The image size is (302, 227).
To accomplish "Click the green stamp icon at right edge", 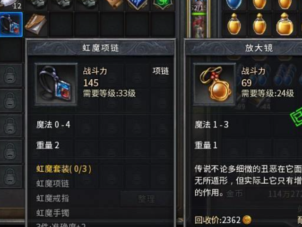I will pos(297,117).
